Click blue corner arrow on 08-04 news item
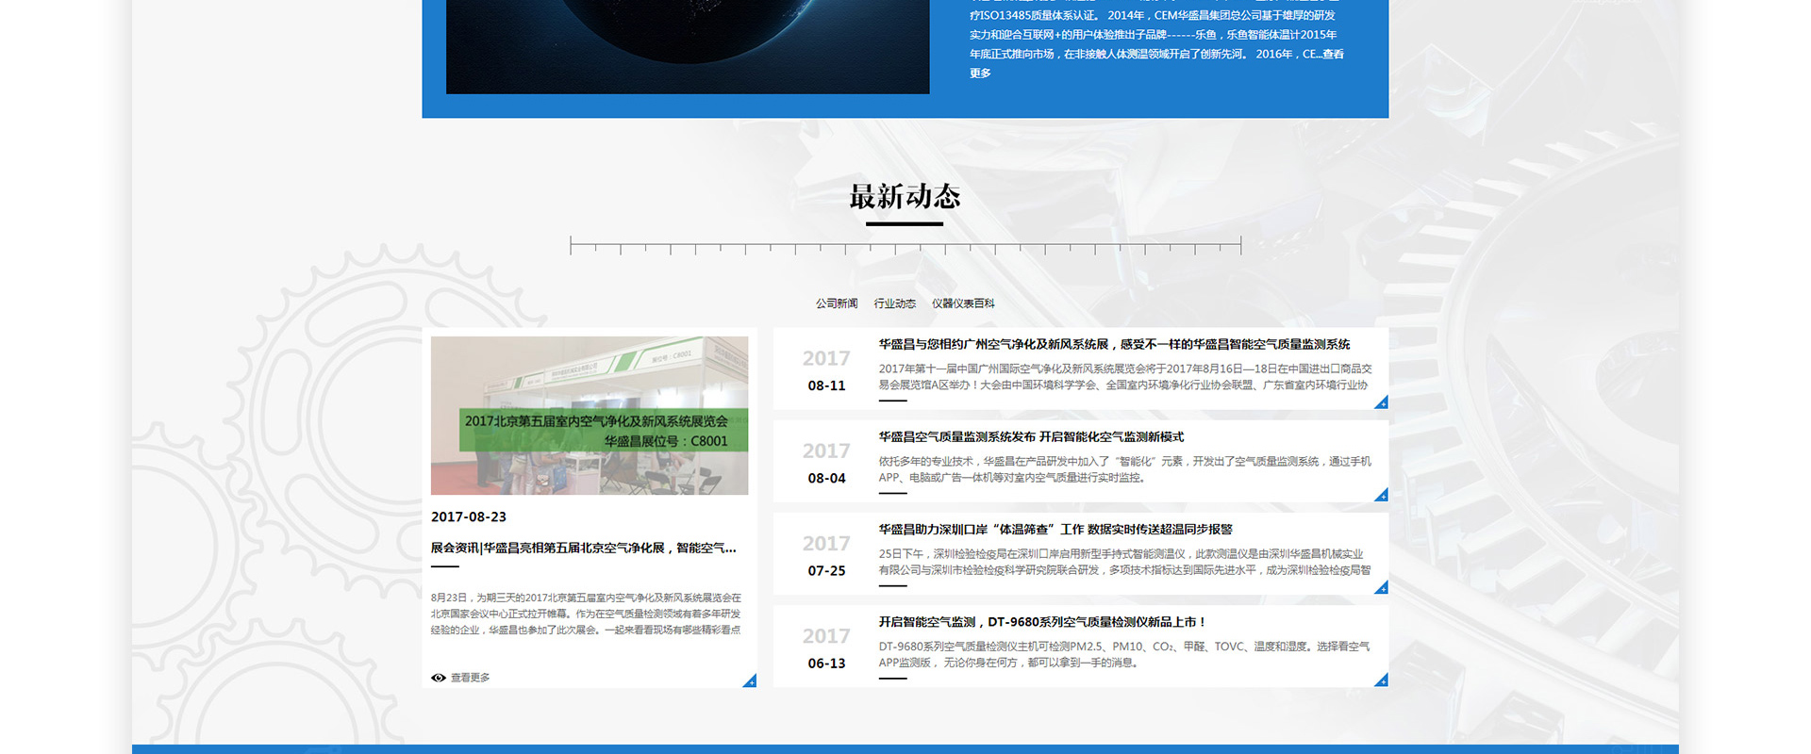 coord(1382,495)
